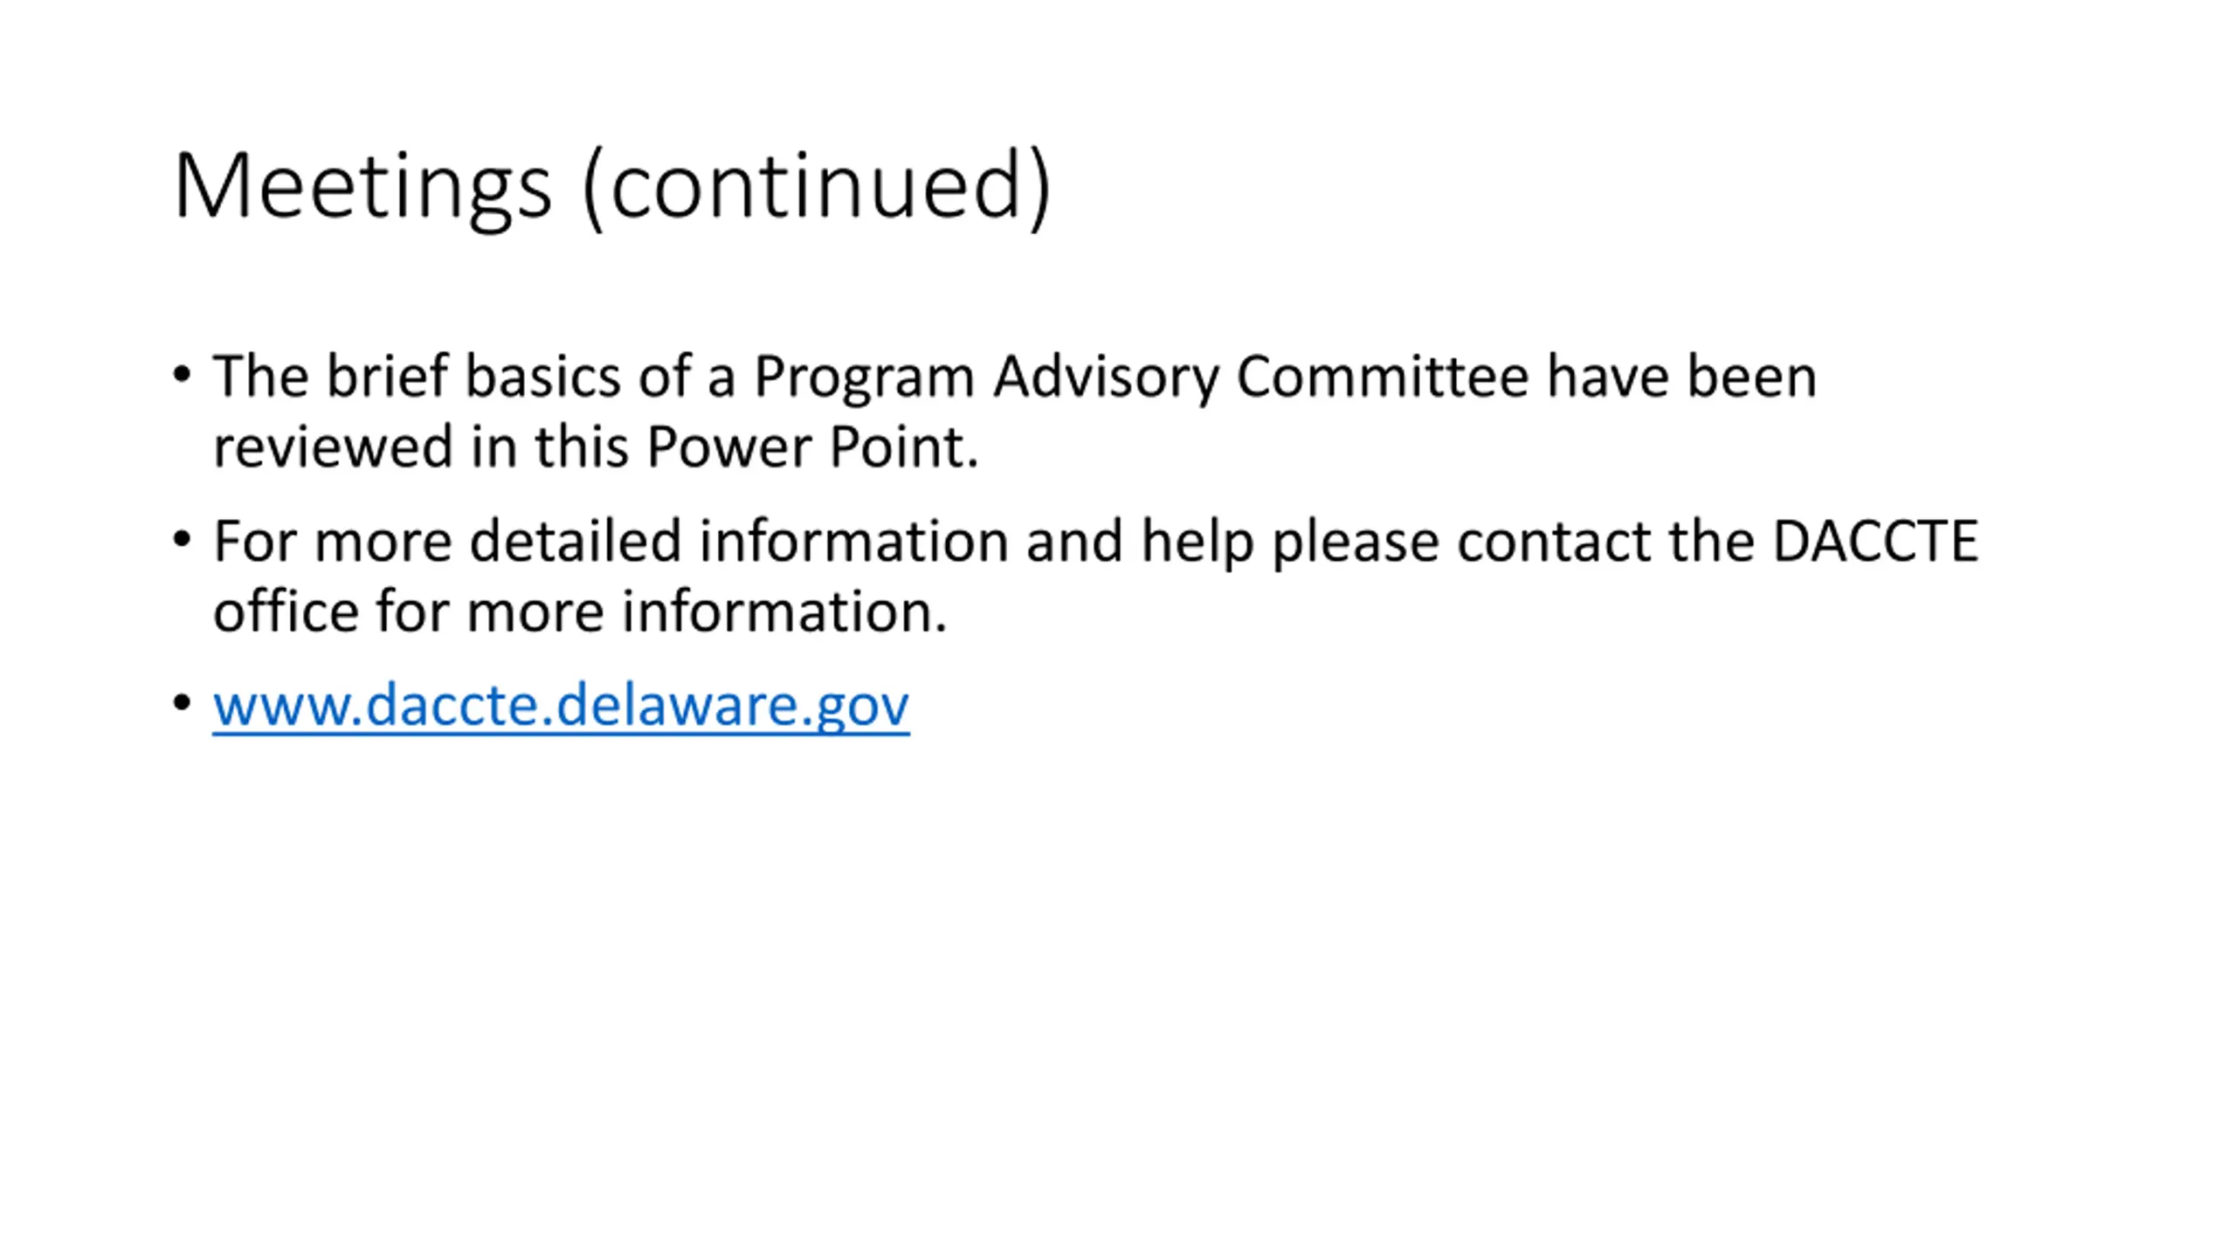
Task: Click the phrase "For more detailed information"
Action: click(x=611, y=541)
